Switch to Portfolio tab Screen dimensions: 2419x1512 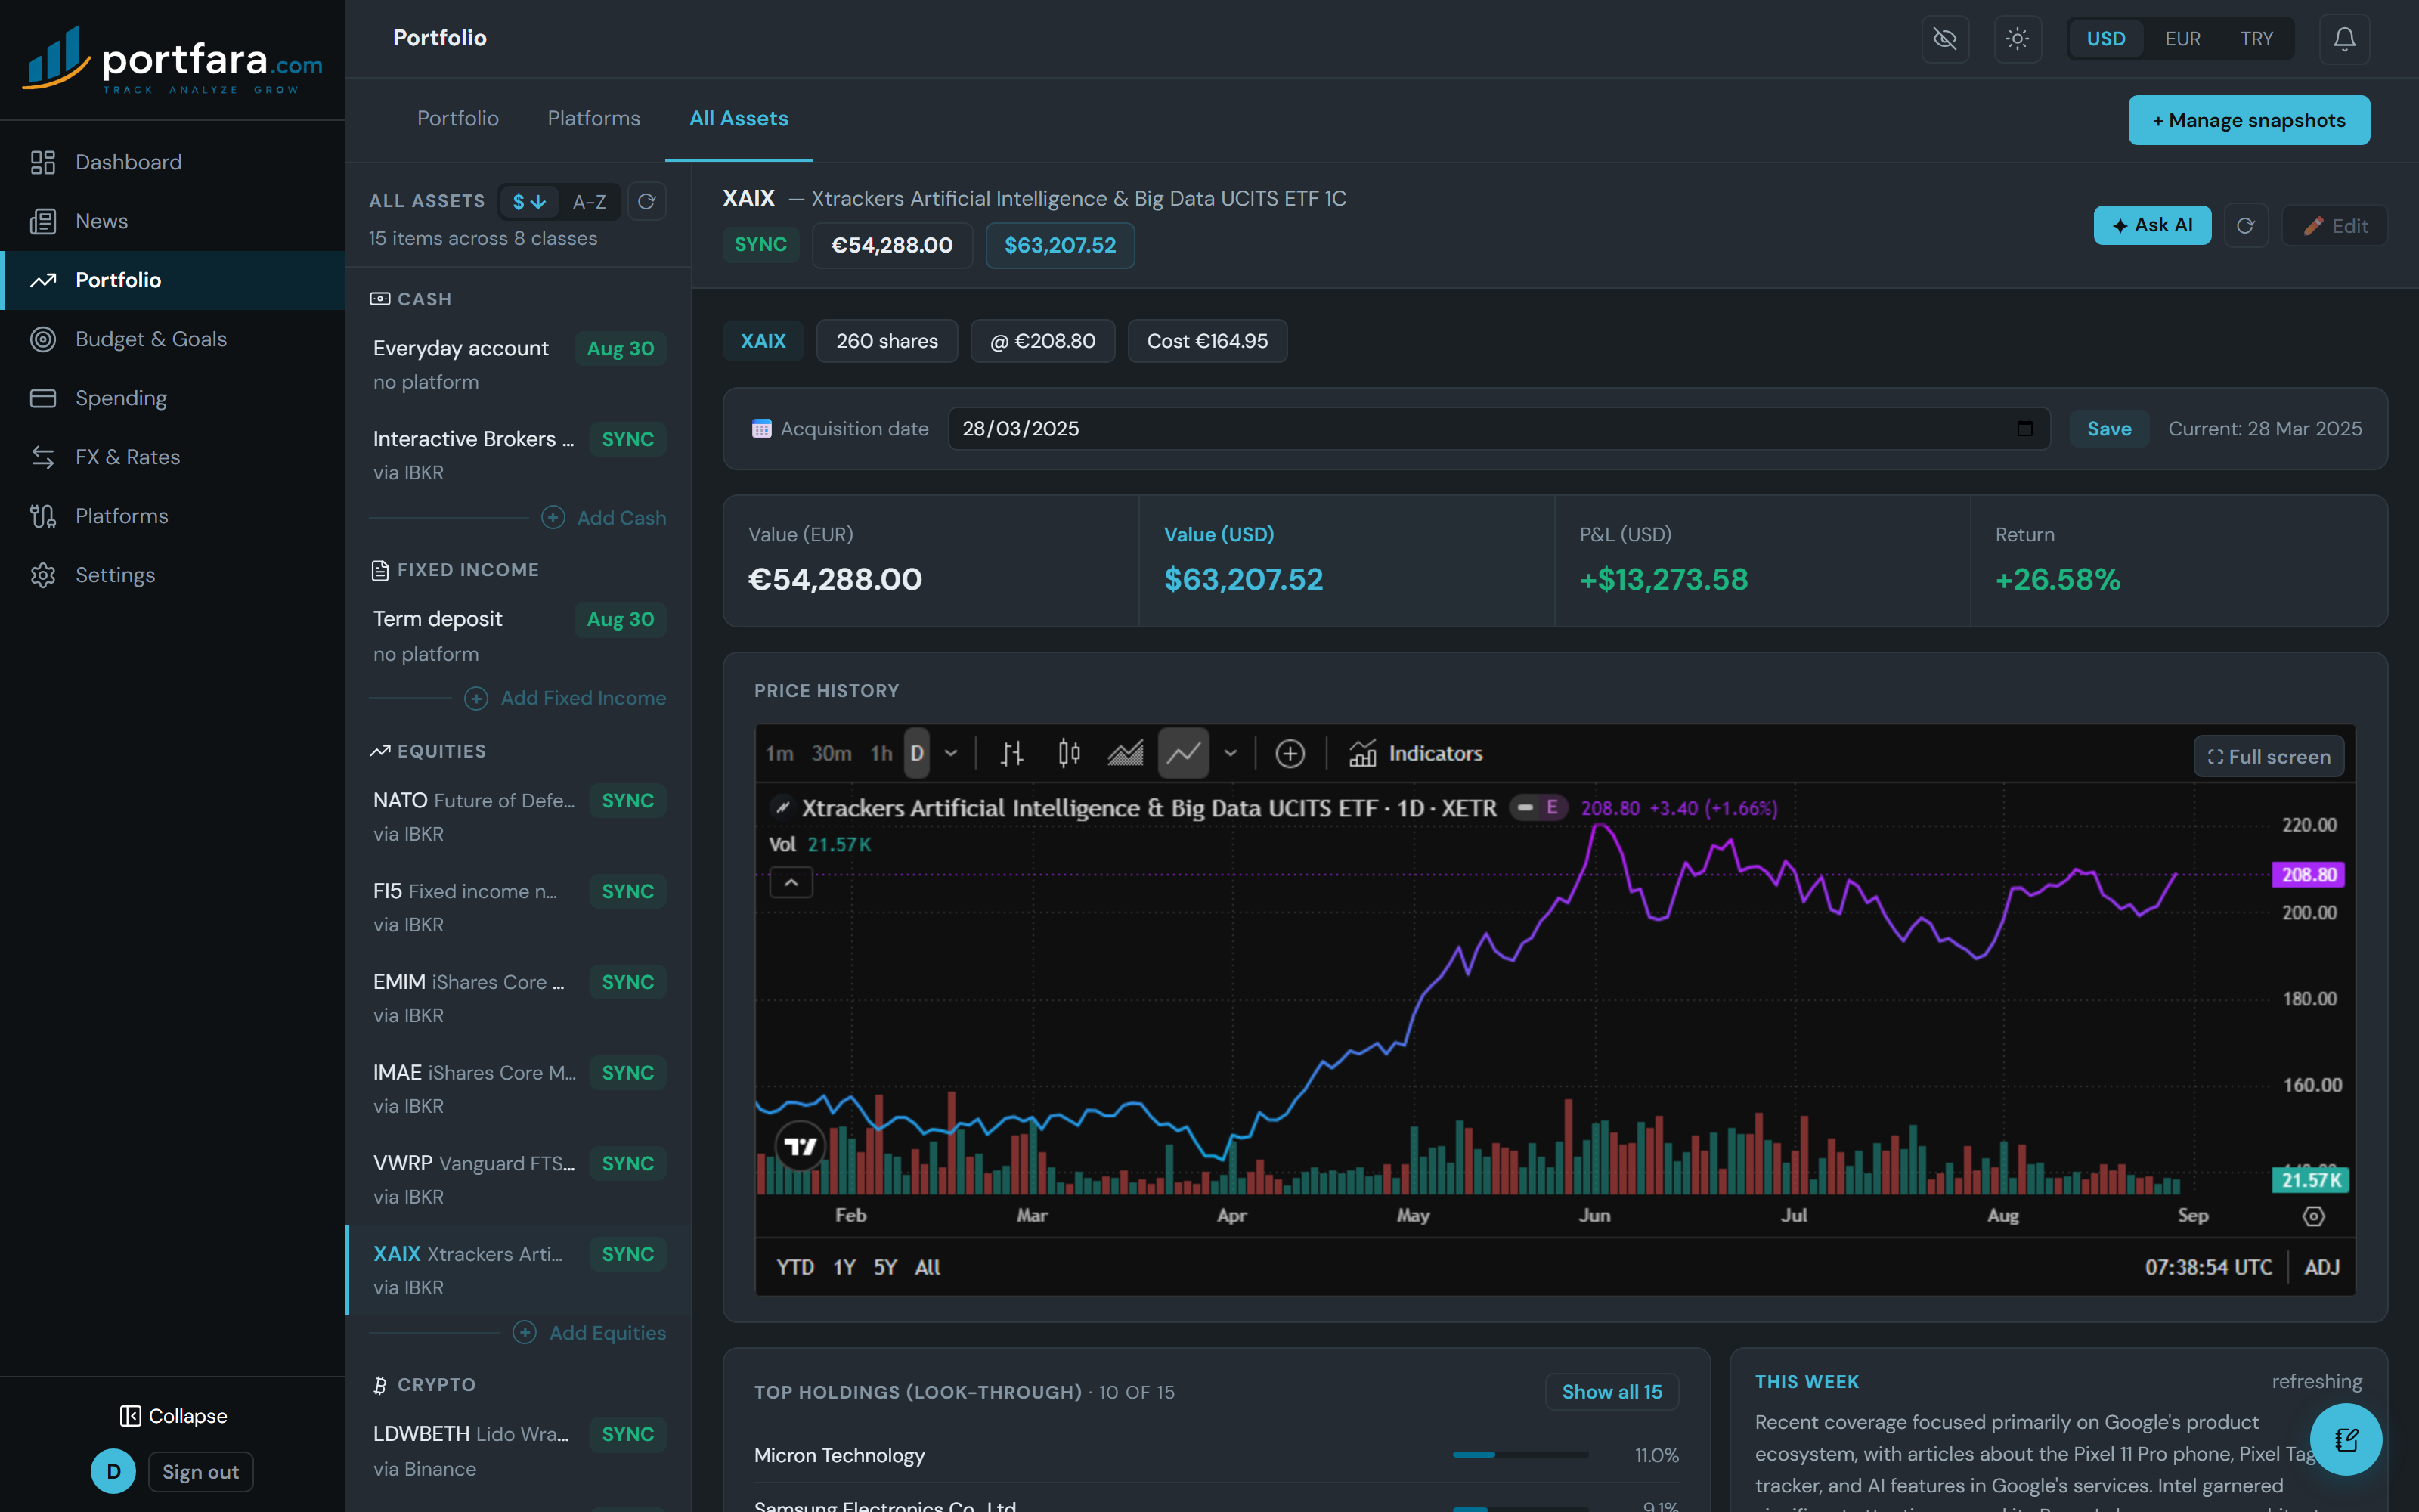tap(458, 118)
